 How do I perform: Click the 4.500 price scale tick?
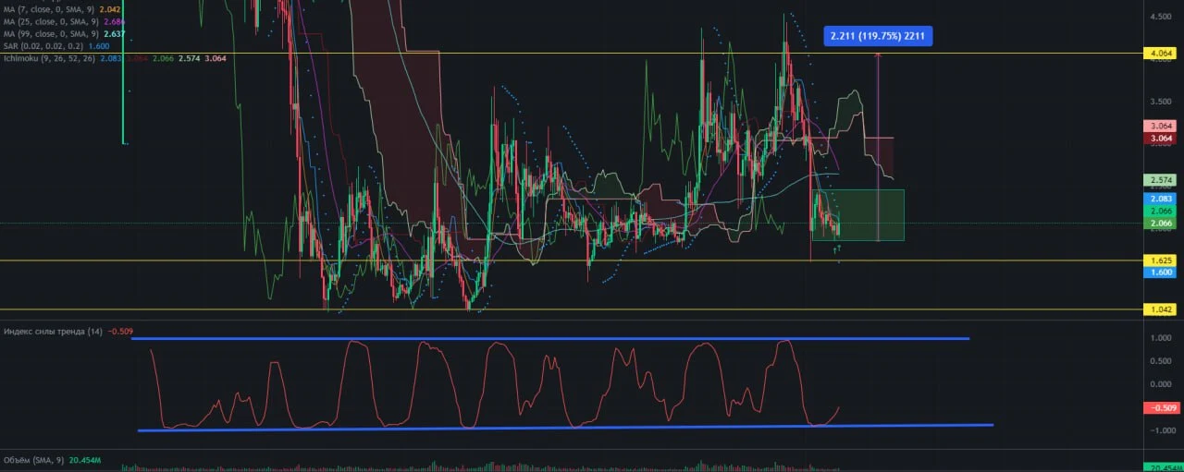click(x=1161, y=16)
